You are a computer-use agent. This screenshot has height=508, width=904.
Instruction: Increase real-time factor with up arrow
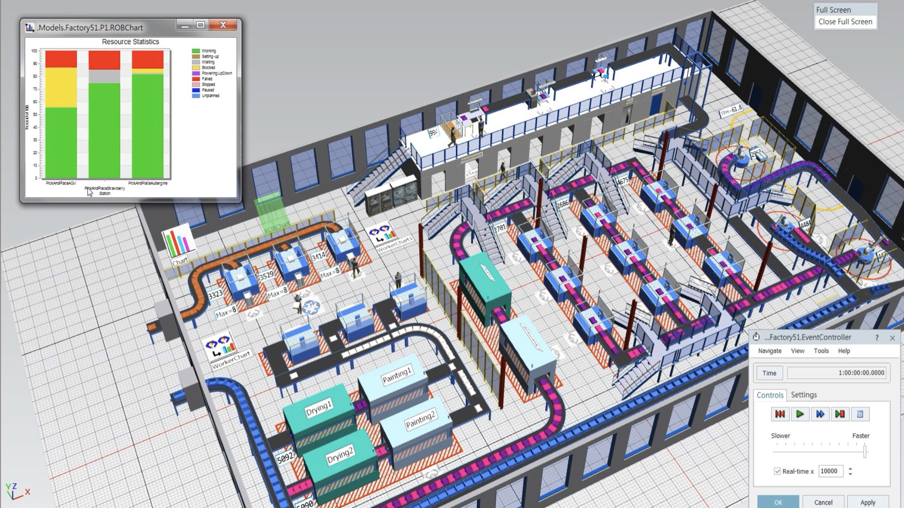pos(850,468)
